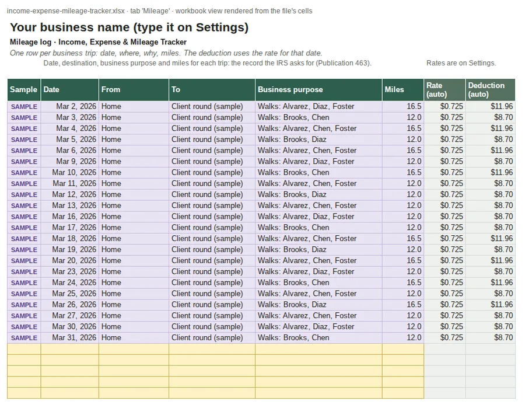Click the $11.96 deduction in Mar 18 row
The height and width of the screenshot is (408, 525).
click(x=491, y=239)
